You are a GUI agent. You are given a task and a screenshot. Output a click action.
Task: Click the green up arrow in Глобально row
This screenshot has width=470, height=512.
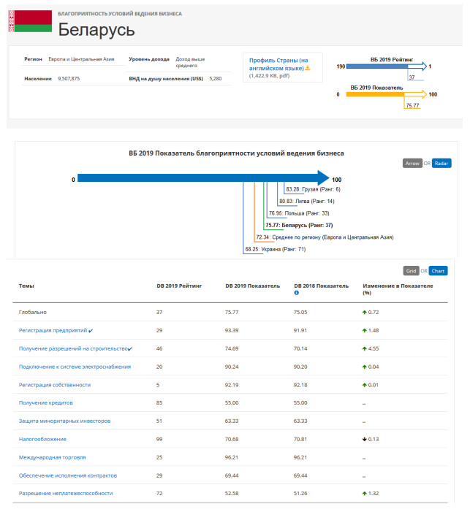(365, 312)
